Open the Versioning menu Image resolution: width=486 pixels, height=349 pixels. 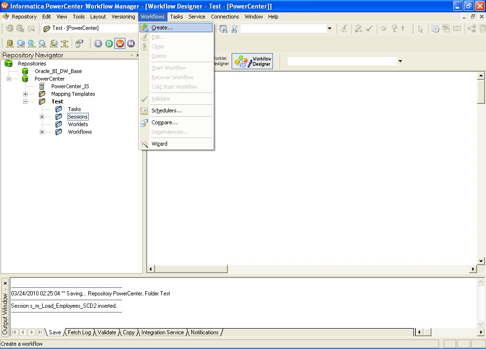pos(123,17)
